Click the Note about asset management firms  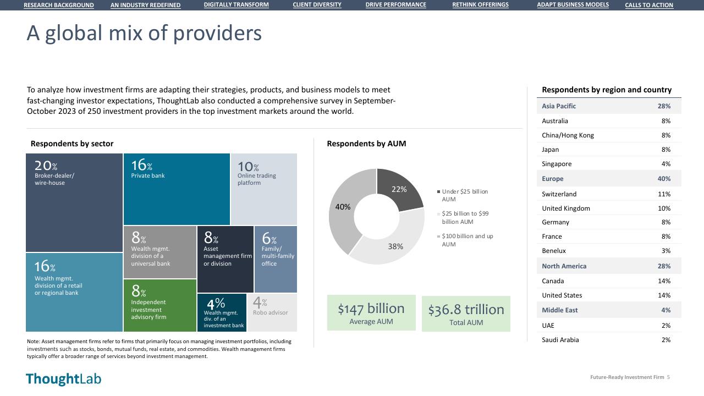tap(159, 349)
